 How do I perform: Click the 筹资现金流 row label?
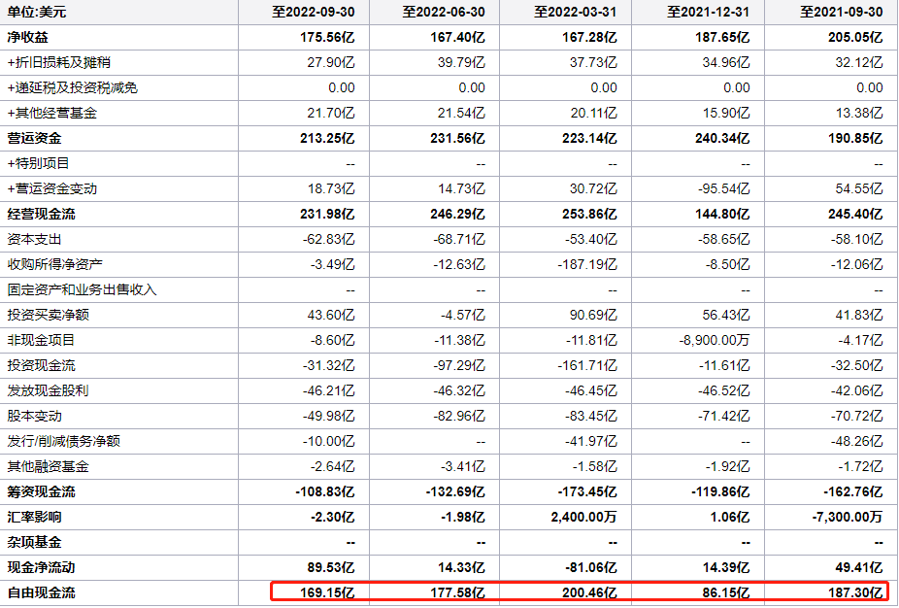[x=42, y=491]
